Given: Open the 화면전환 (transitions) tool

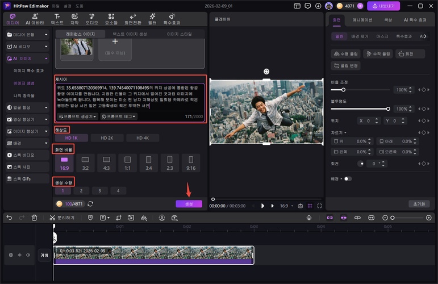Looking at the screenshot, I should click(133, 19).
